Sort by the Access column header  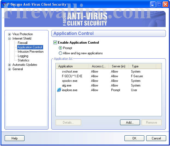click(x=99, y=66)
